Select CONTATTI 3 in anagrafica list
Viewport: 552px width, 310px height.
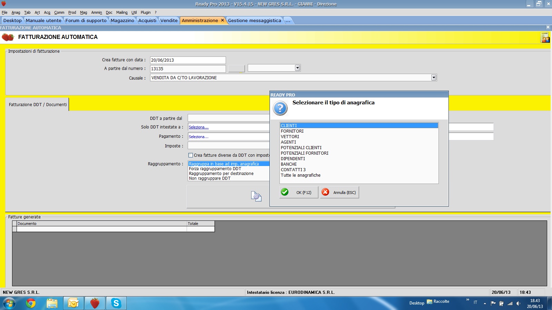[359, 170]
